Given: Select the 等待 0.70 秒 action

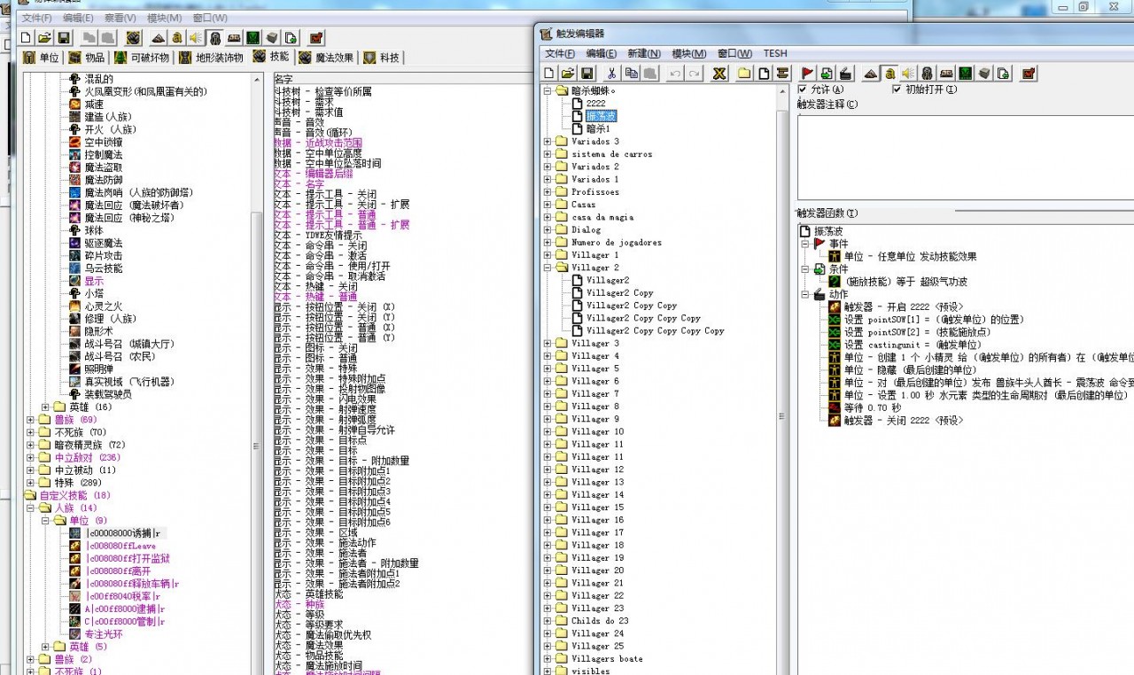Looking at the screenshot, I should click(873, 407).
